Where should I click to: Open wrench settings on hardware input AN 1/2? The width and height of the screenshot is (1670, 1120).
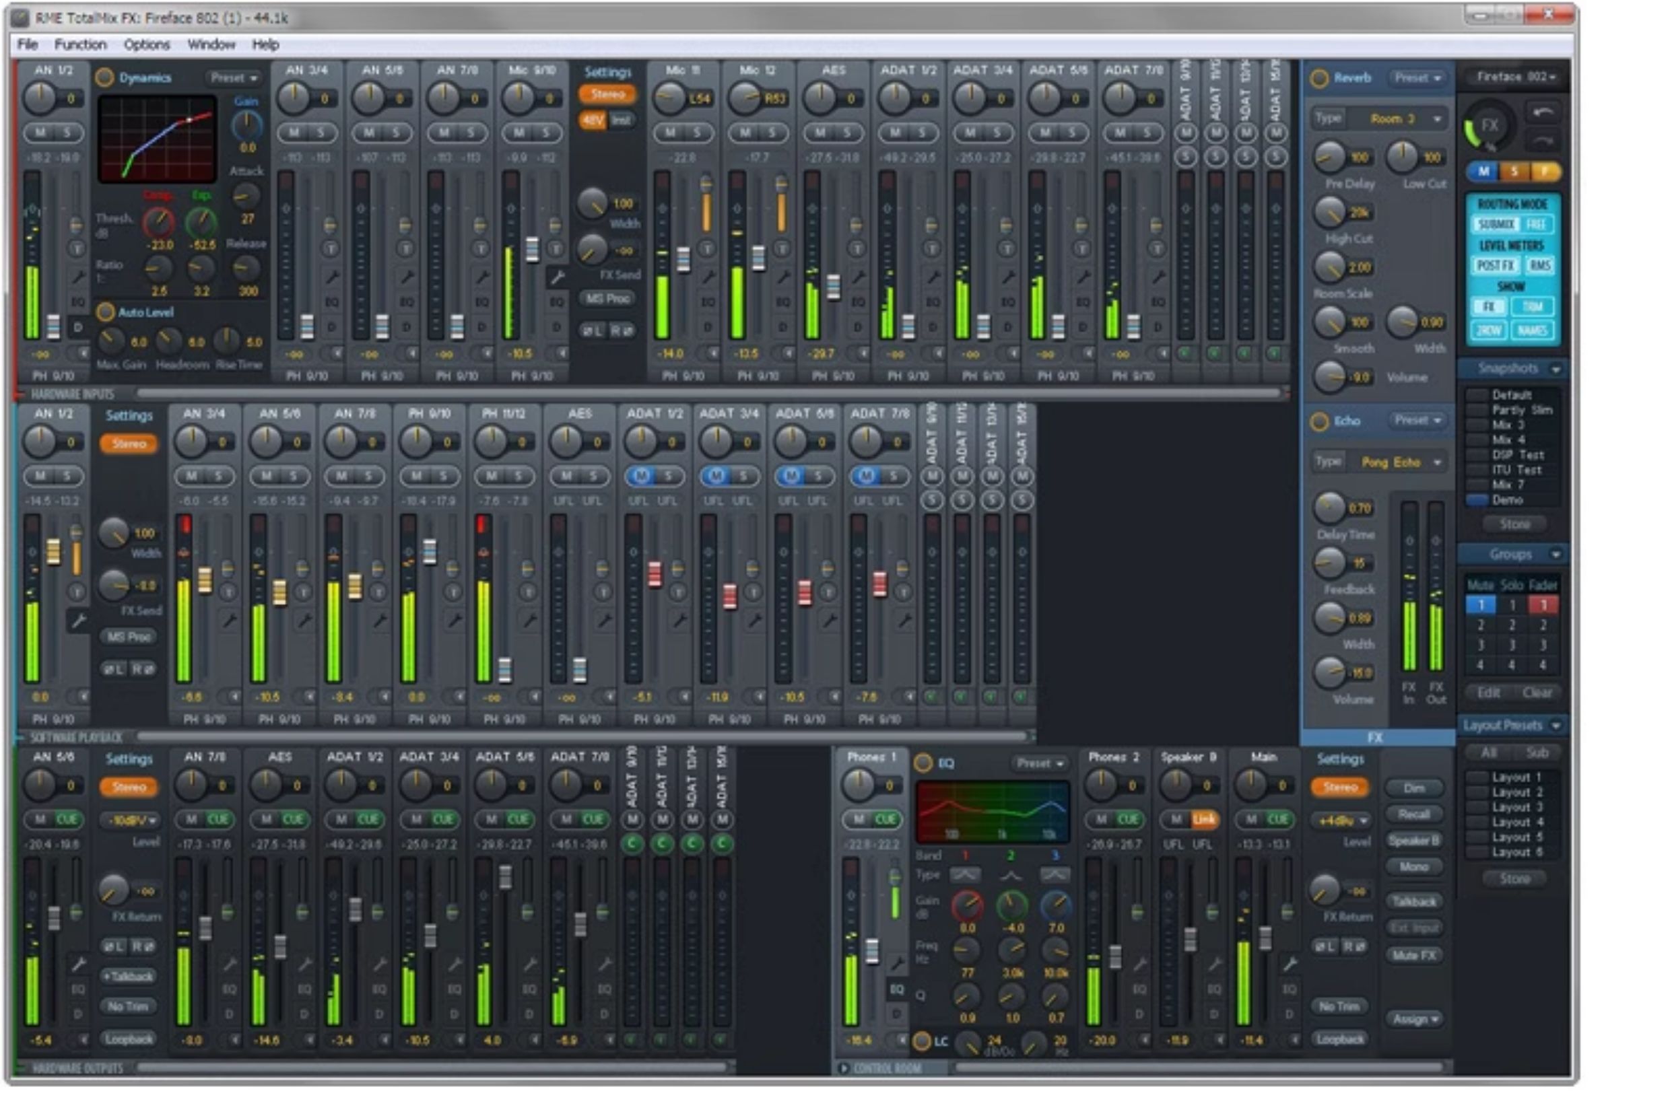[x=78, y=277]
